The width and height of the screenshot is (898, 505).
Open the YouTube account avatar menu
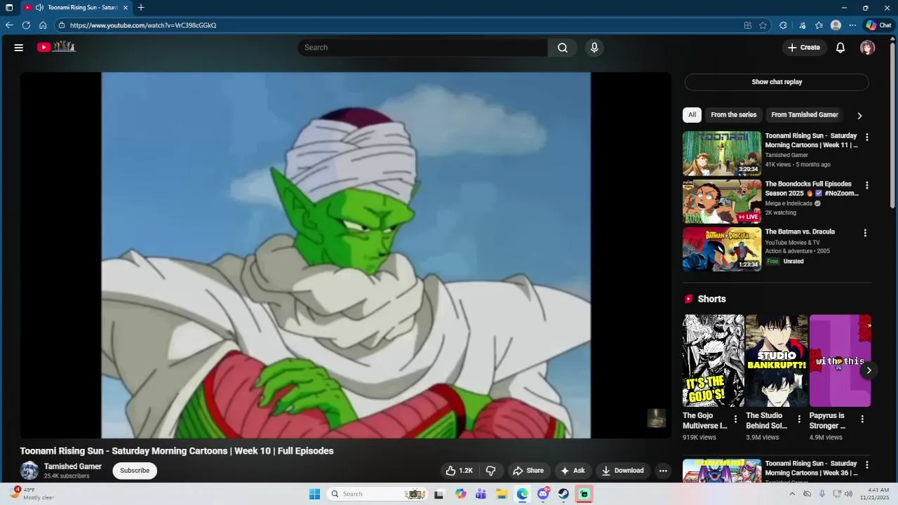point(868,48)
